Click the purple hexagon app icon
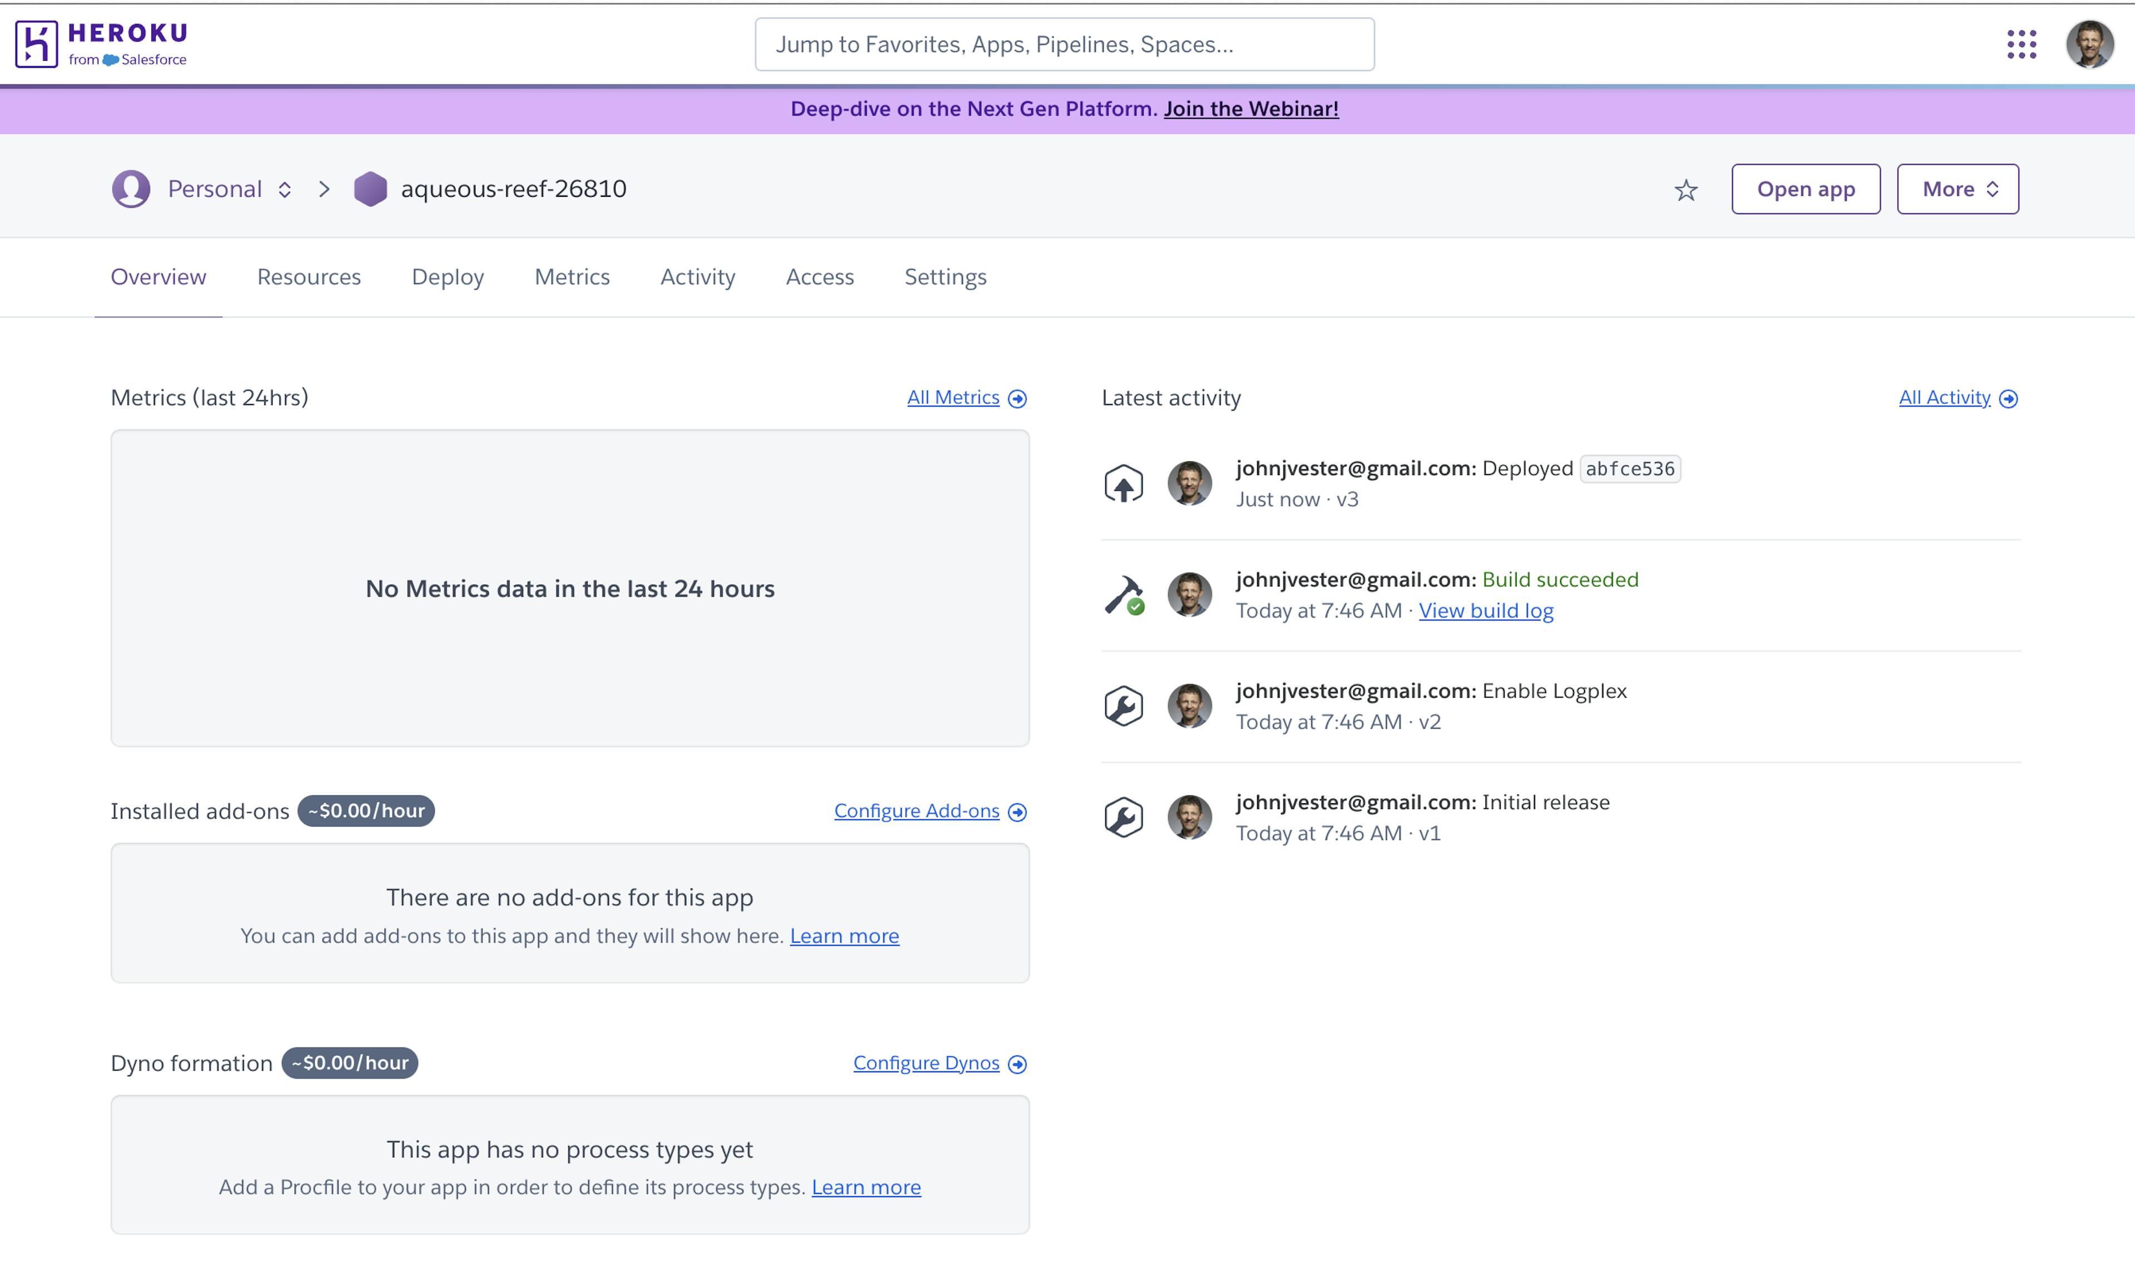 coord(370,189)
